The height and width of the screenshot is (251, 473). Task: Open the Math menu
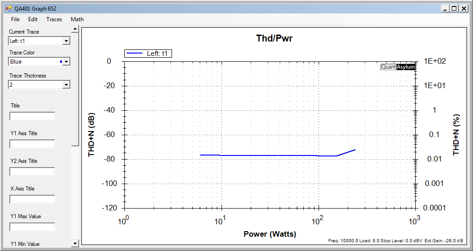pyautogui.click(x=77, y=19)
